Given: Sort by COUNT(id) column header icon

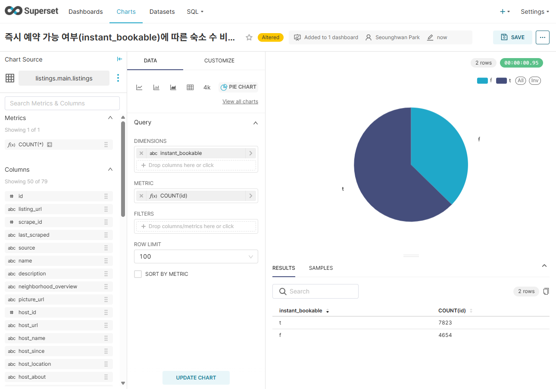Looking at the screenshot, I should click(x=471, y=311).
